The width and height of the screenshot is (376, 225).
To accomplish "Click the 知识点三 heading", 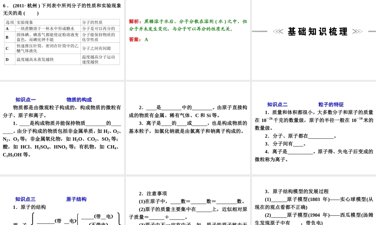I will 26,199.
